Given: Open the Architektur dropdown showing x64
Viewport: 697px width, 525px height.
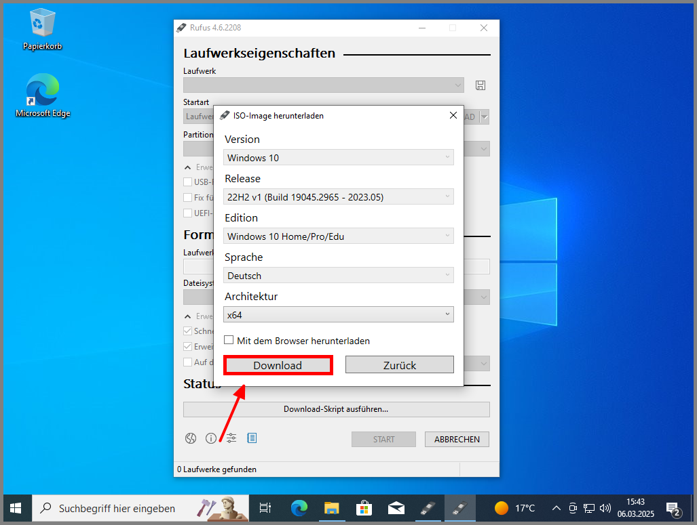Looking at the screenshot, I should coord(338,314).
